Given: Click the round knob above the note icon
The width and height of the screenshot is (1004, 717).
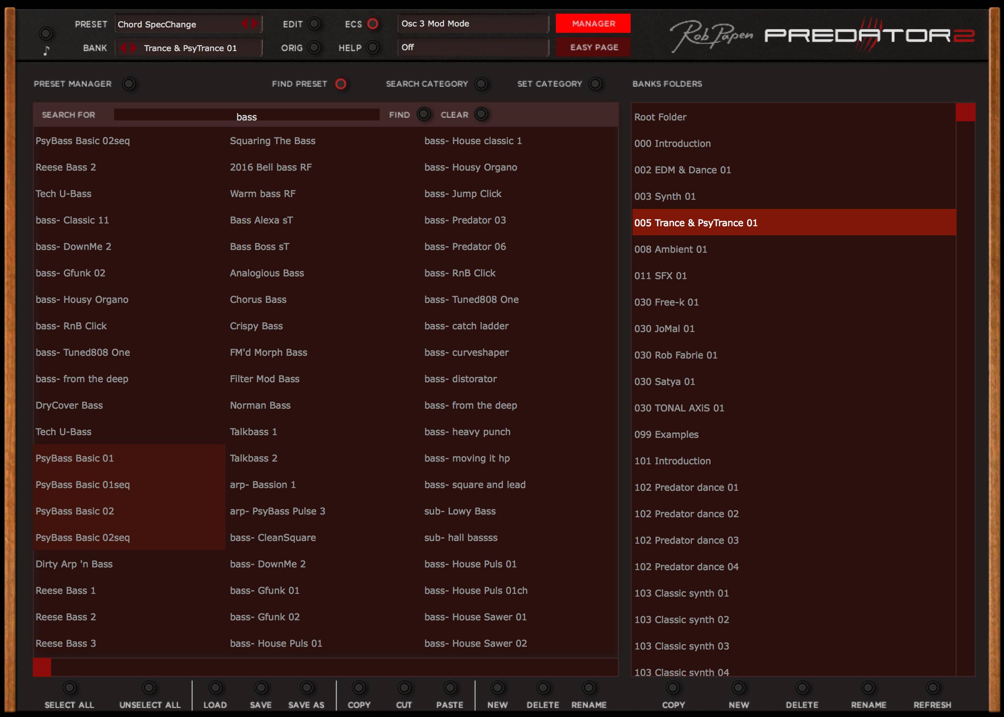Looking at the screenshot, I should [46, 33].
